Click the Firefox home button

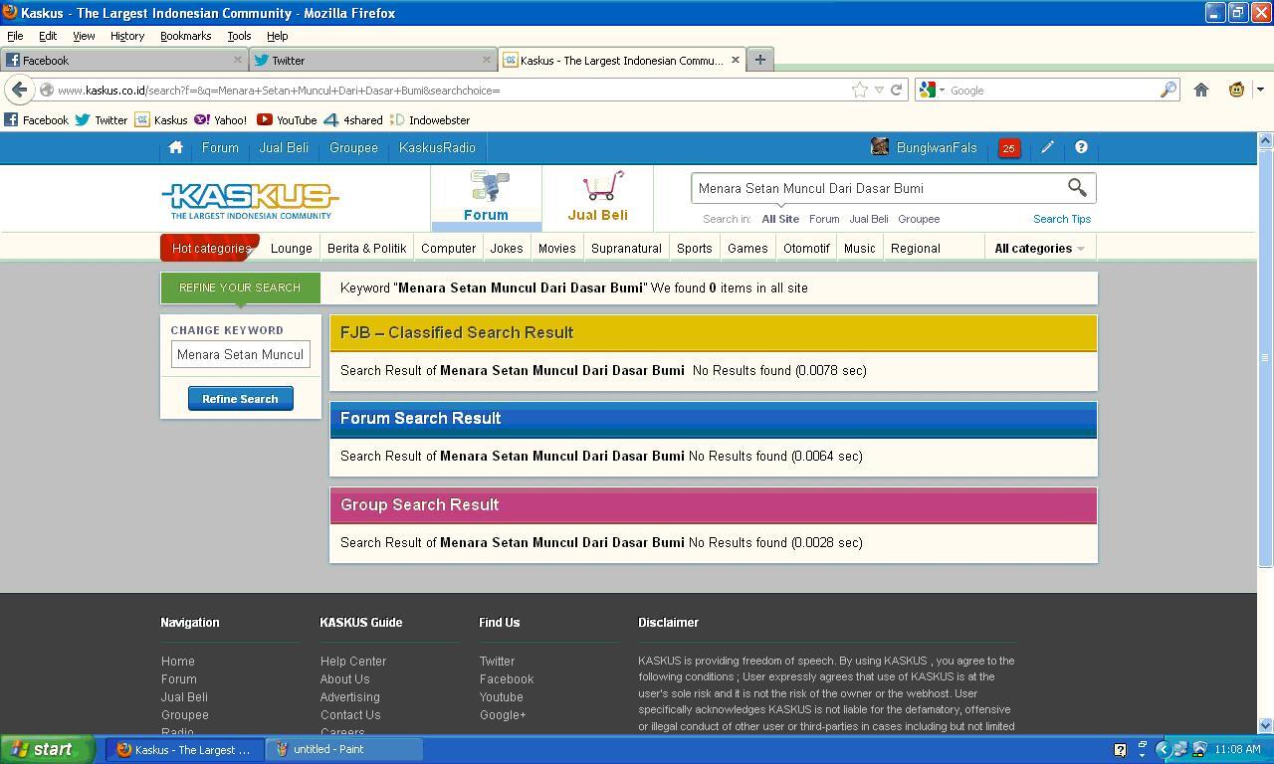click(1201, 90)
